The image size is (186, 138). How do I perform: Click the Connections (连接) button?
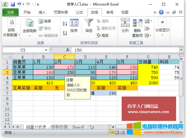tap(45, 21)
